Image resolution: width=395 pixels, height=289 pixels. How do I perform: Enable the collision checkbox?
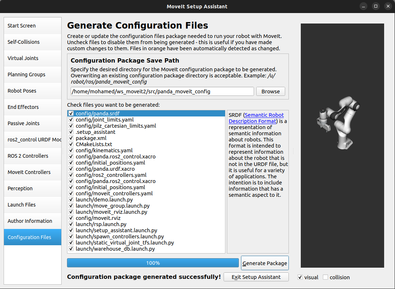(325, 277)
